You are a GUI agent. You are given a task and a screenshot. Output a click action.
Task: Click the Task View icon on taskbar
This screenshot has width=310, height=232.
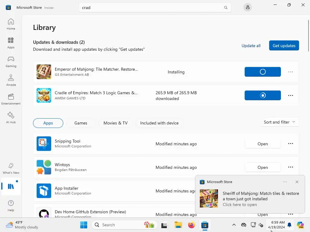pyautogui.click(x=164, y=225)
